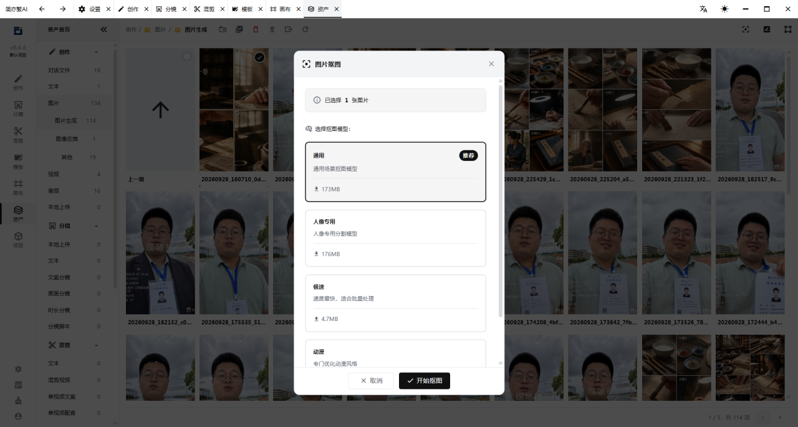Click the crop frame icon at top right

[787, 29]
